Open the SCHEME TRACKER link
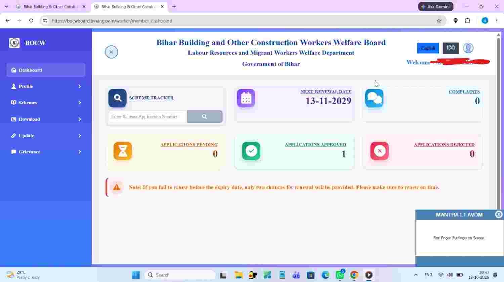 (151, 98)
